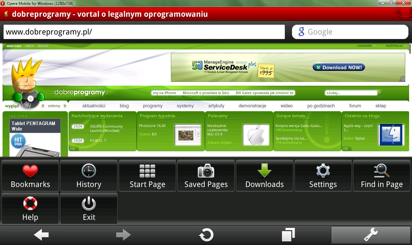Go to the Start Page
This screenshot has height=245, width=412.
147,176
